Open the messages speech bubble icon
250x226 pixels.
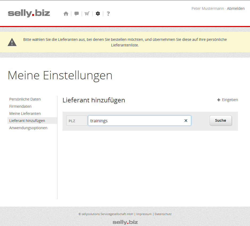[77, 14]
